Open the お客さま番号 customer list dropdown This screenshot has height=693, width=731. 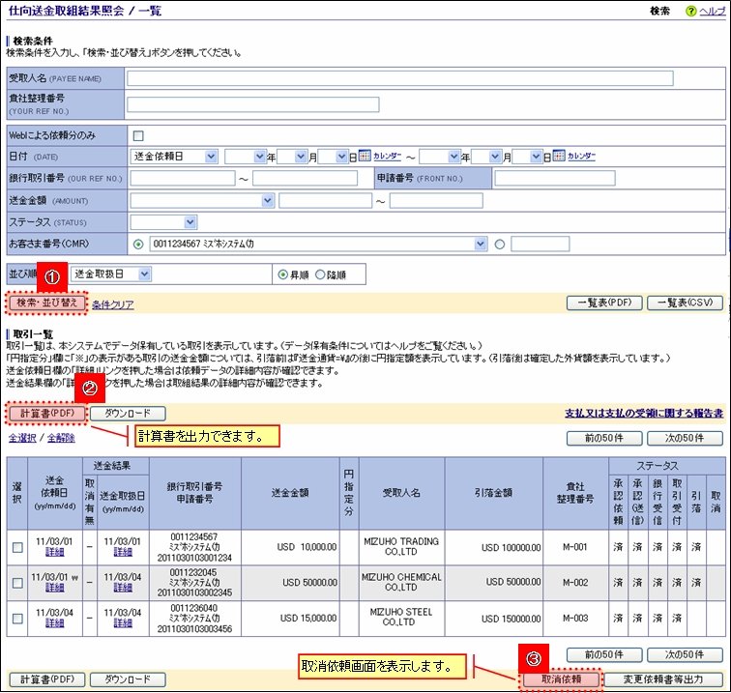[x=318, y=244]
